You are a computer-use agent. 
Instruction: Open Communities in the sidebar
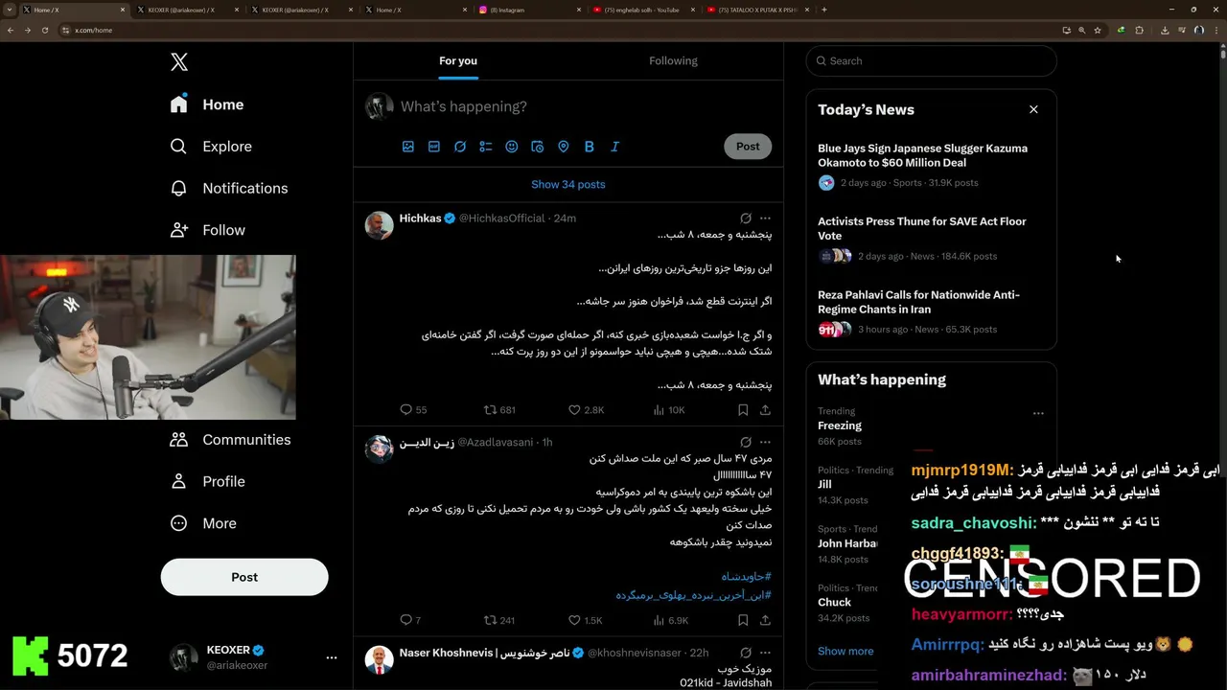230,440
